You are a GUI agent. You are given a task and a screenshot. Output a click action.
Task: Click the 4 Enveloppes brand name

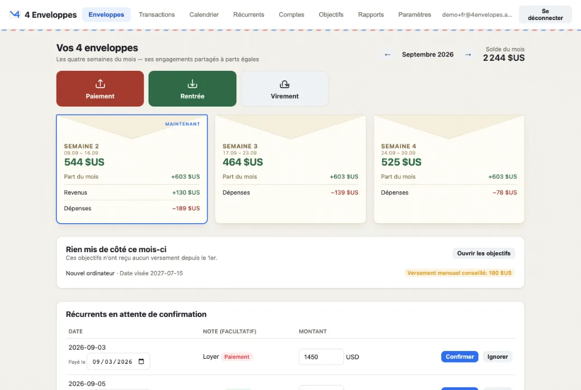tap(51, 15)
